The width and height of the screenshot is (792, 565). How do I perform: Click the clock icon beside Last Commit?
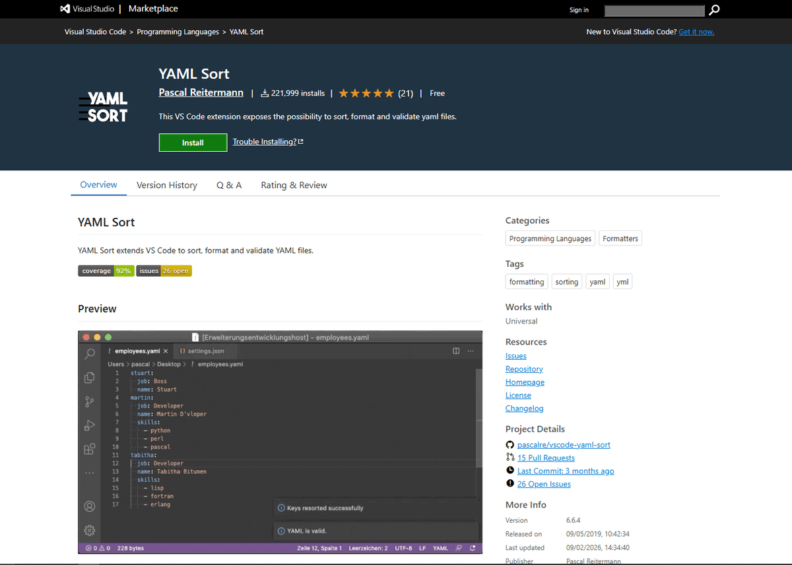point(510,471)
